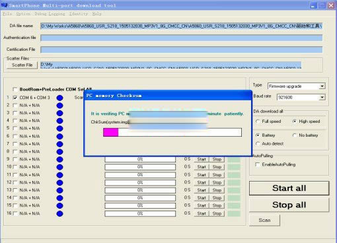The image size is (337, 243).
Task: Click the Start all button
Action: point(289,188)
